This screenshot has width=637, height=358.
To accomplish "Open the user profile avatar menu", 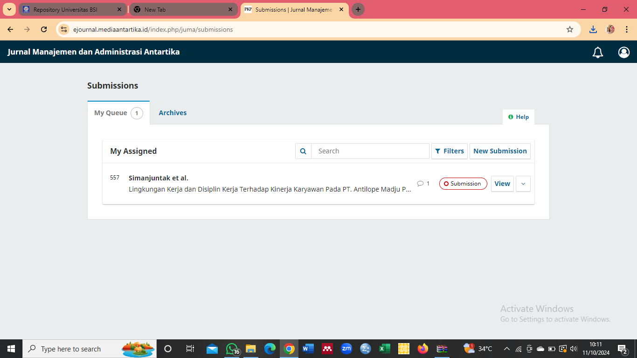I will tap(624, 52).
